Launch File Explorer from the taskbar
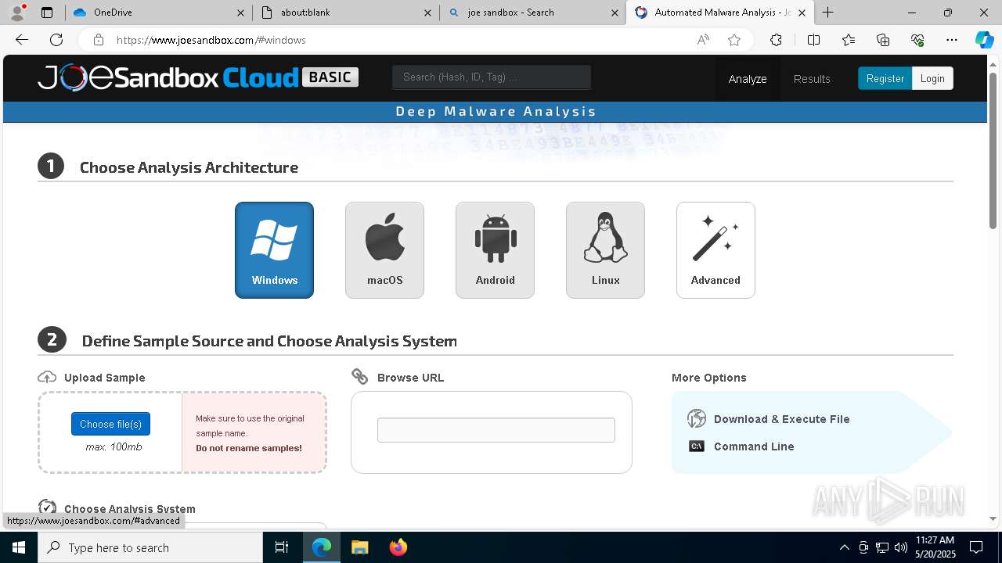The width and height of the screenshot is (1002, 563). [359, 547]
